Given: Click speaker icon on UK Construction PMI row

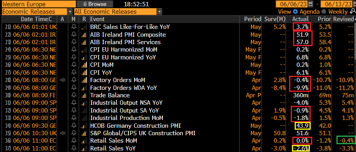Looking at the screenshot, I should pyautogui.click(x=63, y=133).
